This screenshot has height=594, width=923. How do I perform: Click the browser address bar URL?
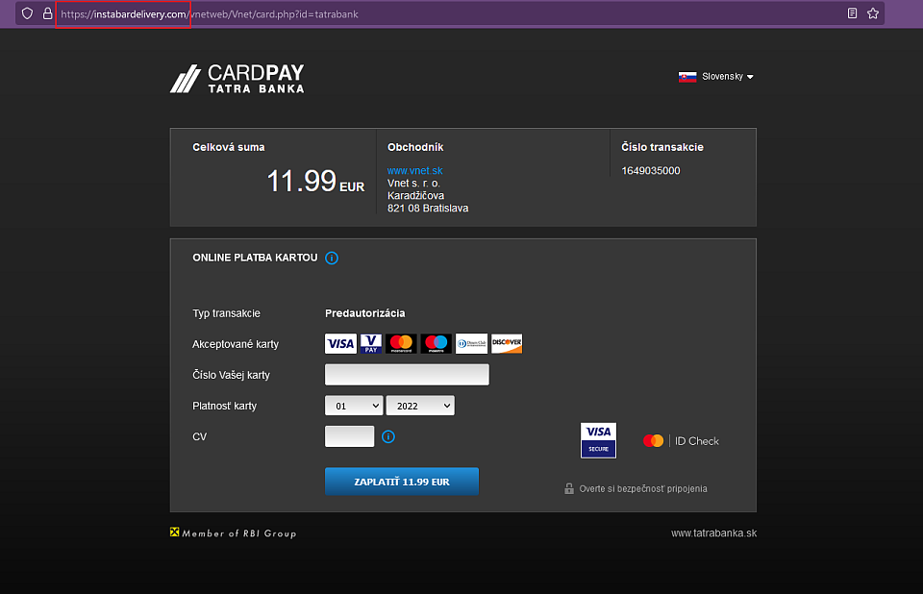210,14
